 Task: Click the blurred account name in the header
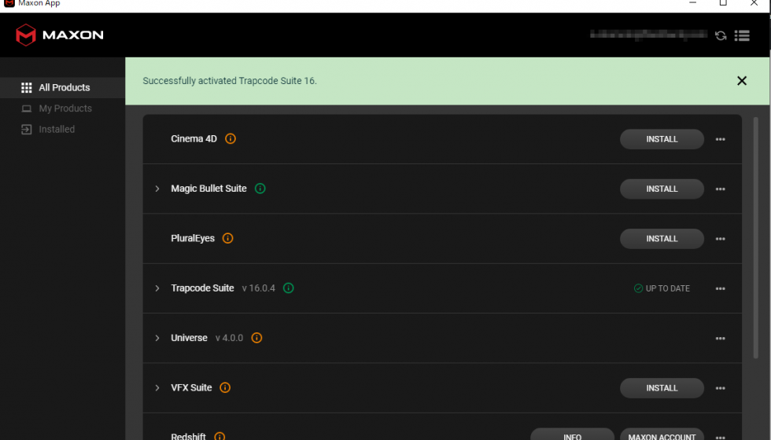tap(648, 35)
